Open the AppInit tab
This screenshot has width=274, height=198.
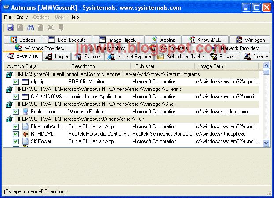pyautogui.click(x=163, y=40)
